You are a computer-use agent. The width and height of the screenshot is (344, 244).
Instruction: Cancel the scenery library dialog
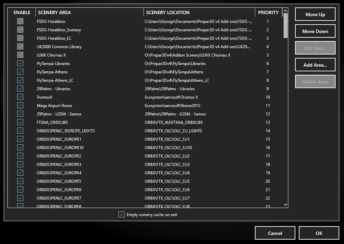275,233
